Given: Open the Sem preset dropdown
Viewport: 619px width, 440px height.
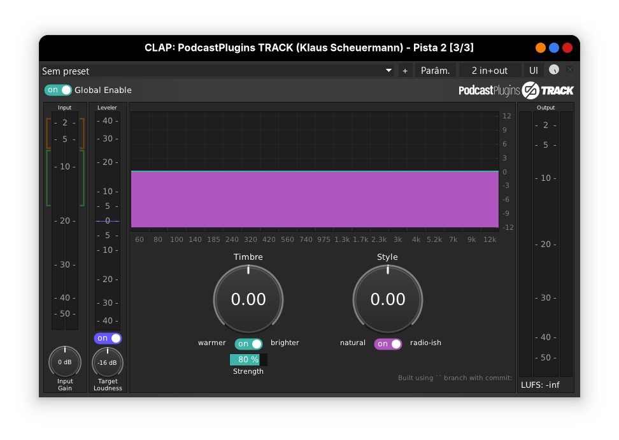Looking at the screenshot, I should 210,71.
